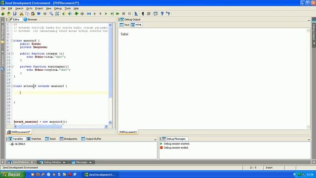Click the blue Profile icon in toolbar
The image size is (316, 178).
point(136,14)
